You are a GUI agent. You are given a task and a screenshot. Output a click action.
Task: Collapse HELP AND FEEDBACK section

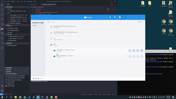tap(17, 74)
